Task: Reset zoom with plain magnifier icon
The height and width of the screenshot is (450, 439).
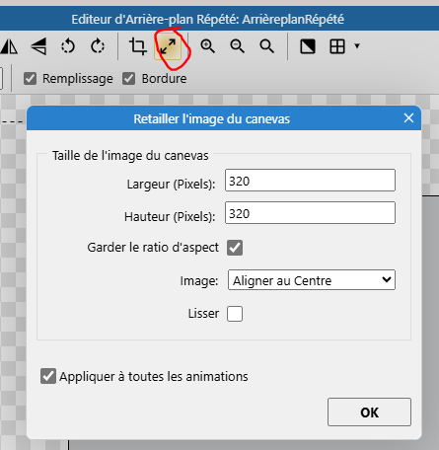Action: pyautogui.click(x=266, y=46)
